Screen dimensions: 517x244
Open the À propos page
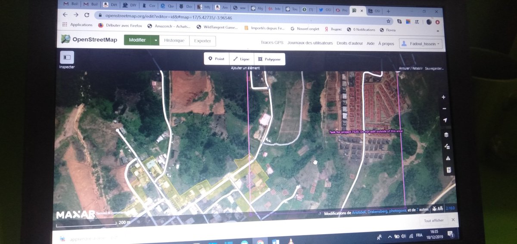(x=386, y=43)
